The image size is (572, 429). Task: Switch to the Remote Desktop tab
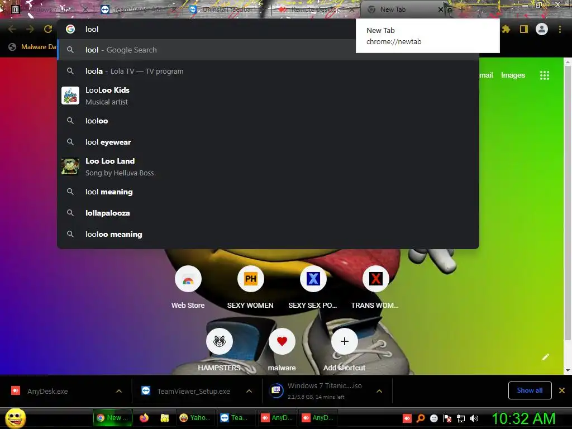pyautogui.click(x=316, y=9)
